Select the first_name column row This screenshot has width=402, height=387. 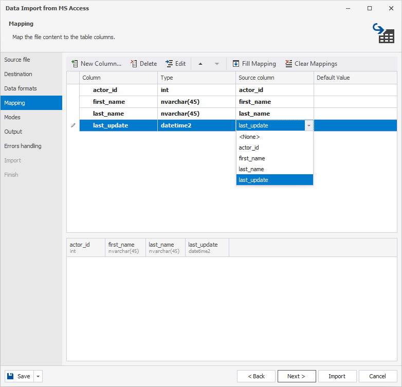(x=118, y=102)
